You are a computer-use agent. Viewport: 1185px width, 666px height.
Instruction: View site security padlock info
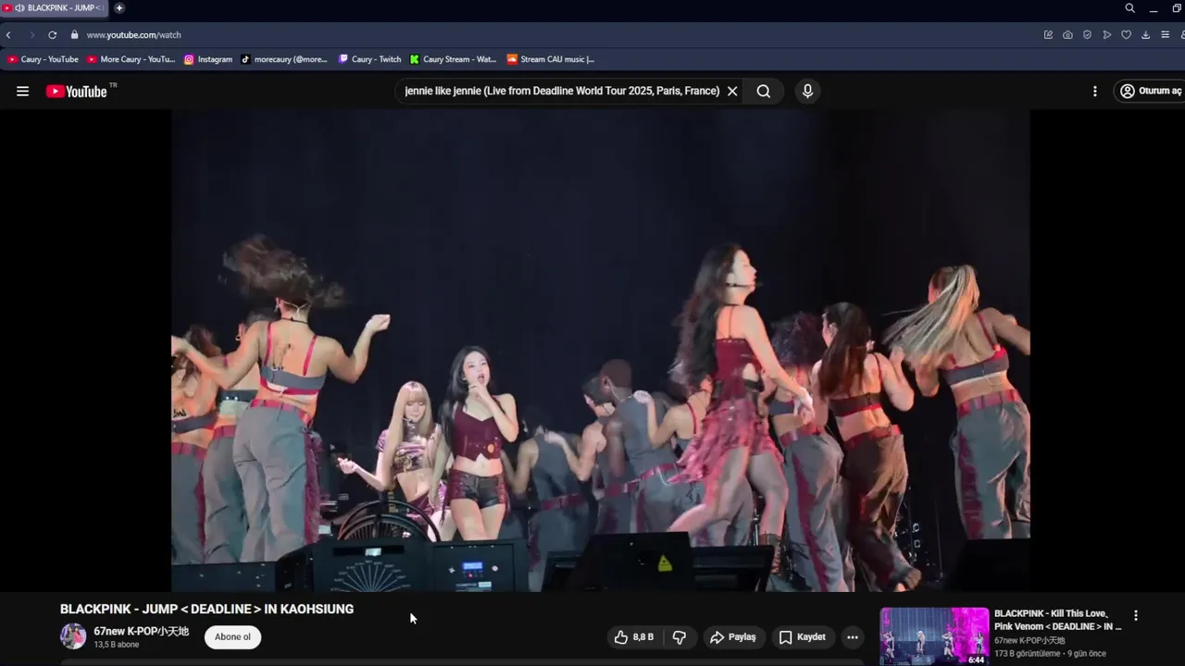pos(74,34)
